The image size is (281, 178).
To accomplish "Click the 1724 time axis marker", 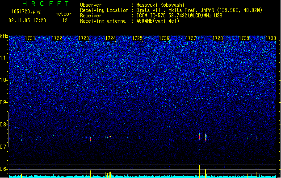I will pos(111,38).
